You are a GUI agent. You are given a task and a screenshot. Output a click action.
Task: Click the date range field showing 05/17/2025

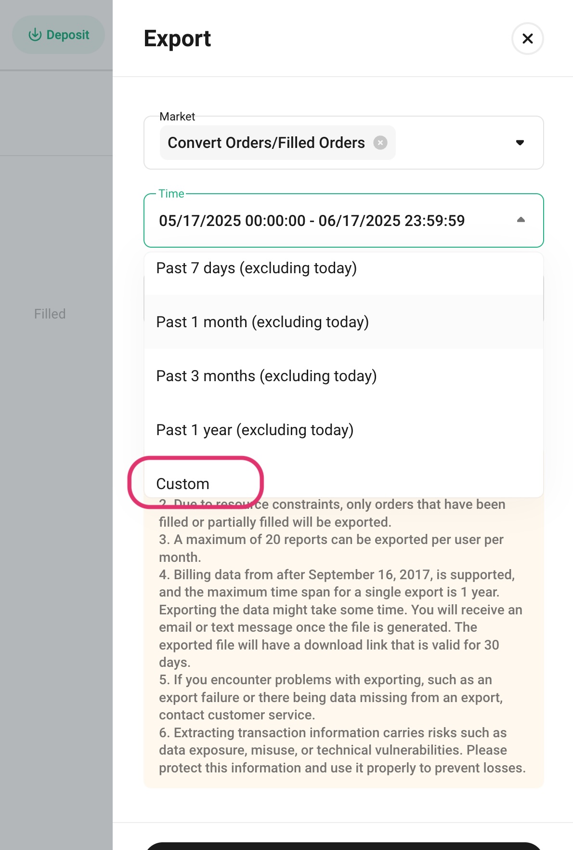pyautogui.click(x=312, y=220)
